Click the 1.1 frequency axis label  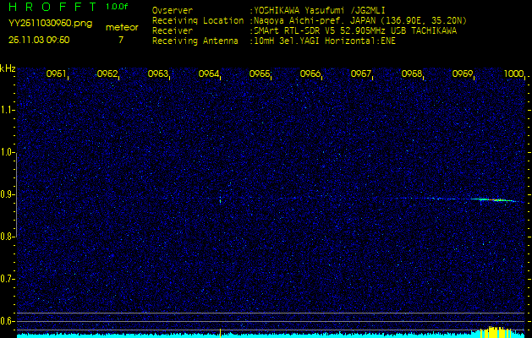click(8, 110)
